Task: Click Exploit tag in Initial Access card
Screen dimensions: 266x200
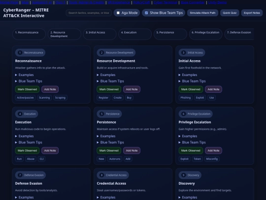Action: [200, 98]
